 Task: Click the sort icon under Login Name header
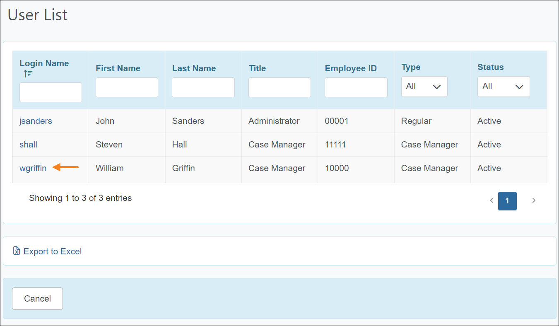(x=25, y=73)
